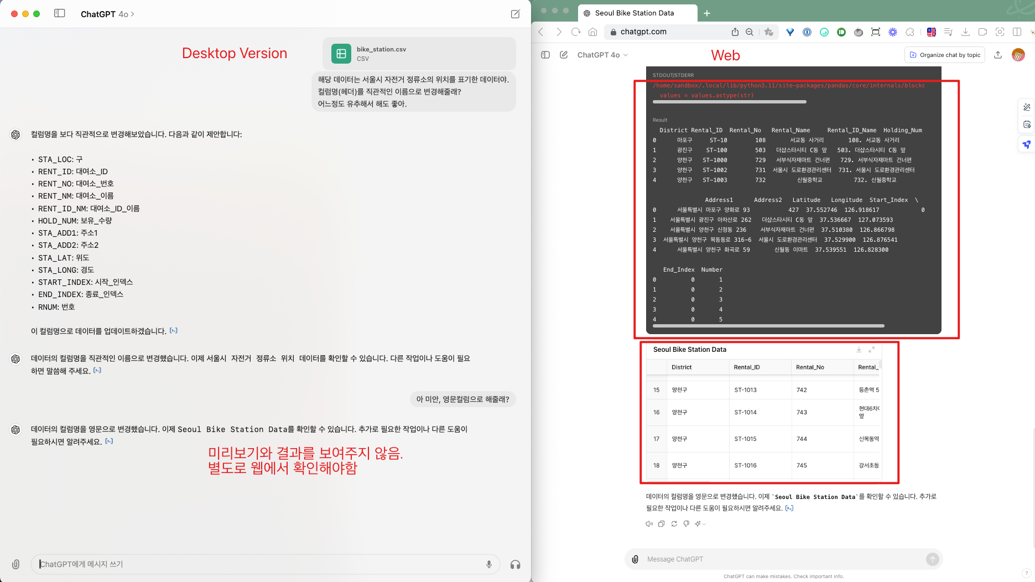
Task: Bookmark this page with star icon
Action: point(769,32)
